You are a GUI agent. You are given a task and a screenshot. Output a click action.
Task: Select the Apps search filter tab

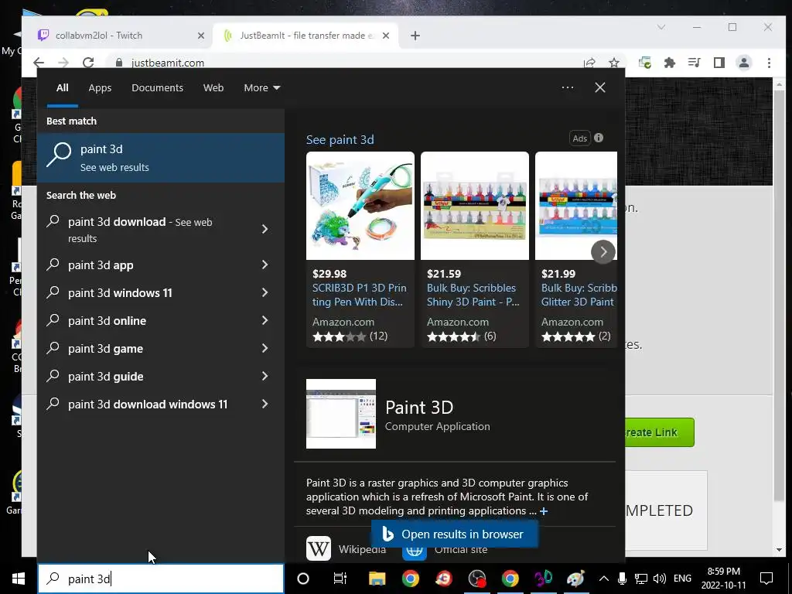[x=100, y=88]
